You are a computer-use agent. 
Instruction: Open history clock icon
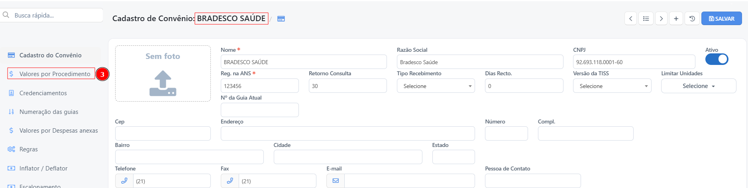[692, 19]
